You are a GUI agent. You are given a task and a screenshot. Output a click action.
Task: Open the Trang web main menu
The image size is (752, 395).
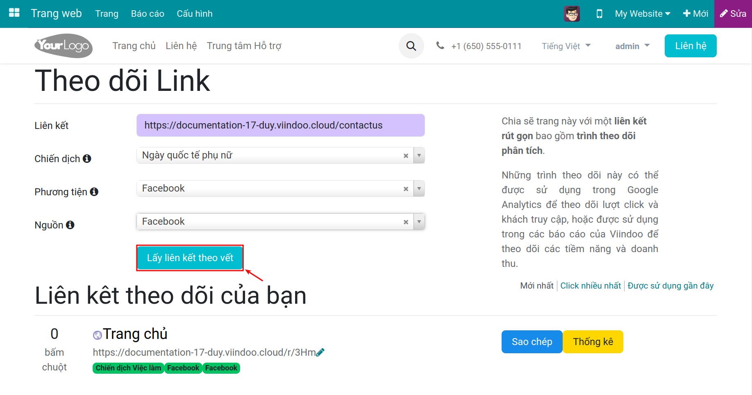[x=57, y=14]
